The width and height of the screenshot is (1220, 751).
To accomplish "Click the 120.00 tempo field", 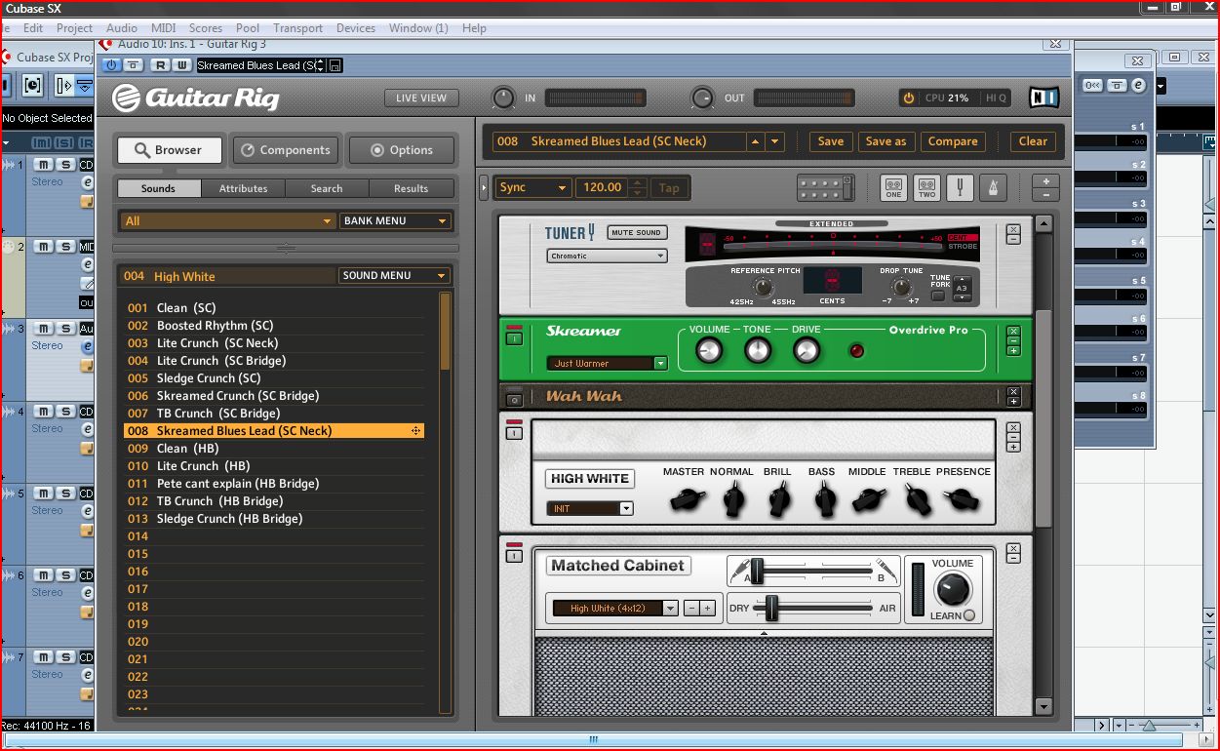I will pos(603,187).
